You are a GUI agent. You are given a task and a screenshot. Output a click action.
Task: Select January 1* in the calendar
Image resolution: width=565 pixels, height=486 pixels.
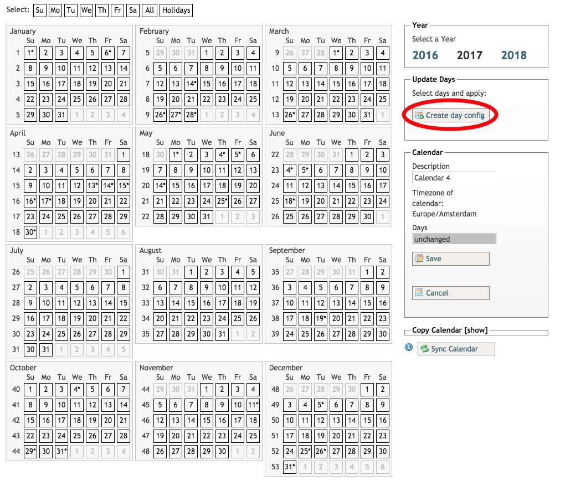pyautogui.click(x=30, y=53)
